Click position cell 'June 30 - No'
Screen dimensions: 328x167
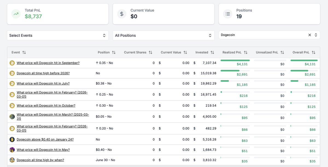pyautogui.click(x=106, y=160)
